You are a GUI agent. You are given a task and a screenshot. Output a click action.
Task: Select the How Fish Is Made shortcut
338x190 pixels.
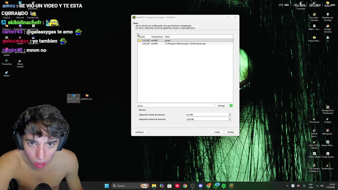pos(314,145)
